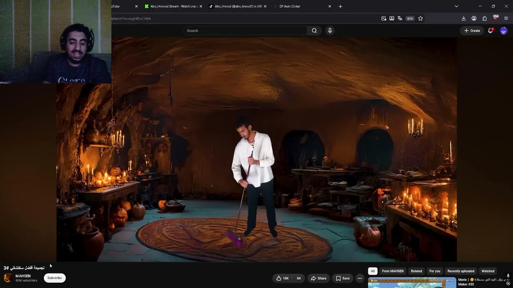Expand the list all tabs dropdown

(456, 6)
